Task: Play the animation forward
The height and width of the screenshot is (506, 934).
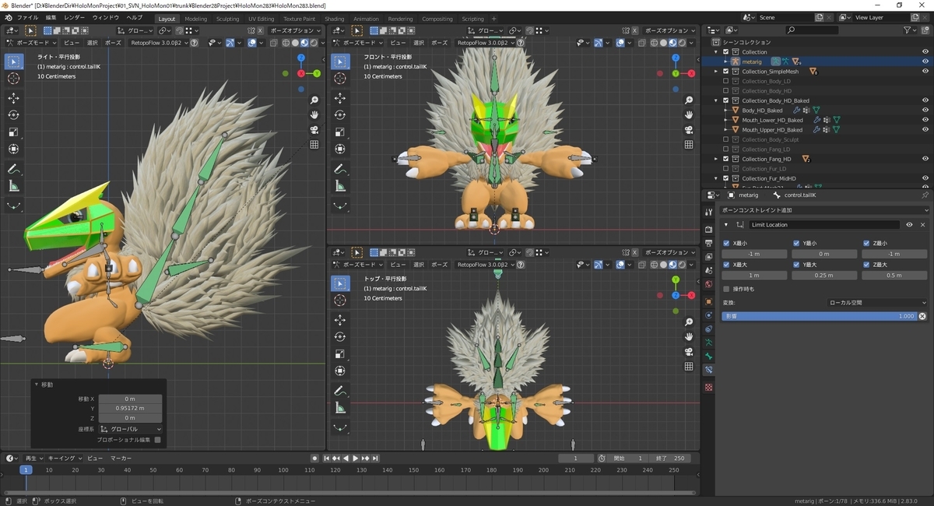Action: click(356, 459)
